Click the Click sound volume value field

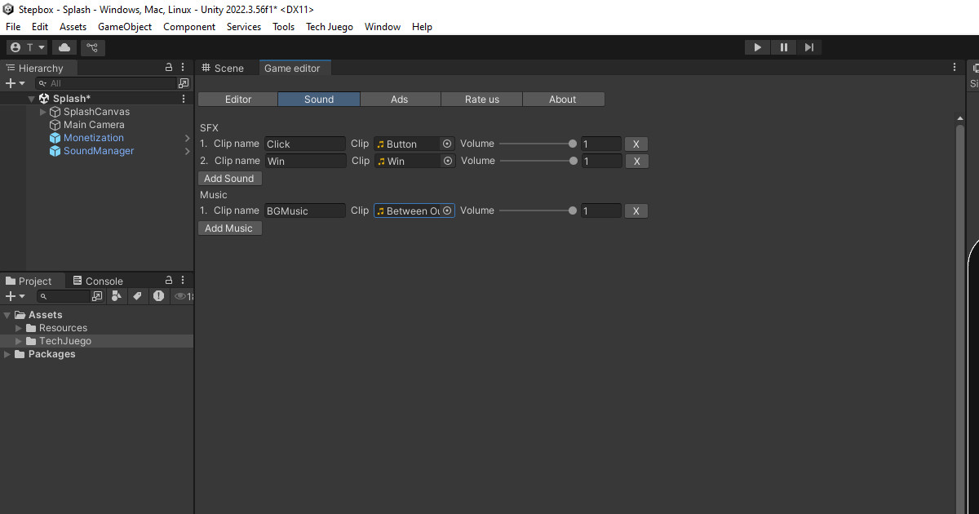pos(601,144)
